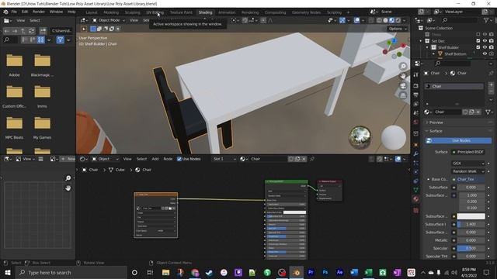Switch to the UV Editing workspace tab
This screenshot has height=279, width=497.
click(x=155, y=12)
